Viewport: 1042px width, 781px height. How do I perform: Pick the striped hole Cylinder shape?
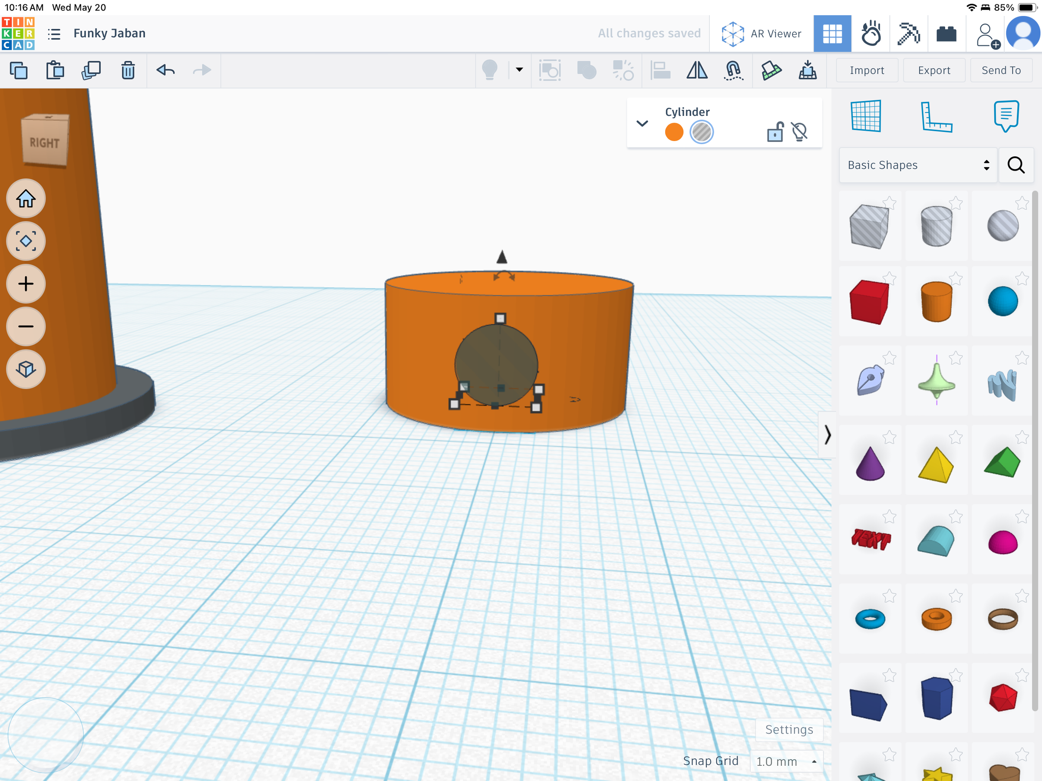[x=936, y=227]
